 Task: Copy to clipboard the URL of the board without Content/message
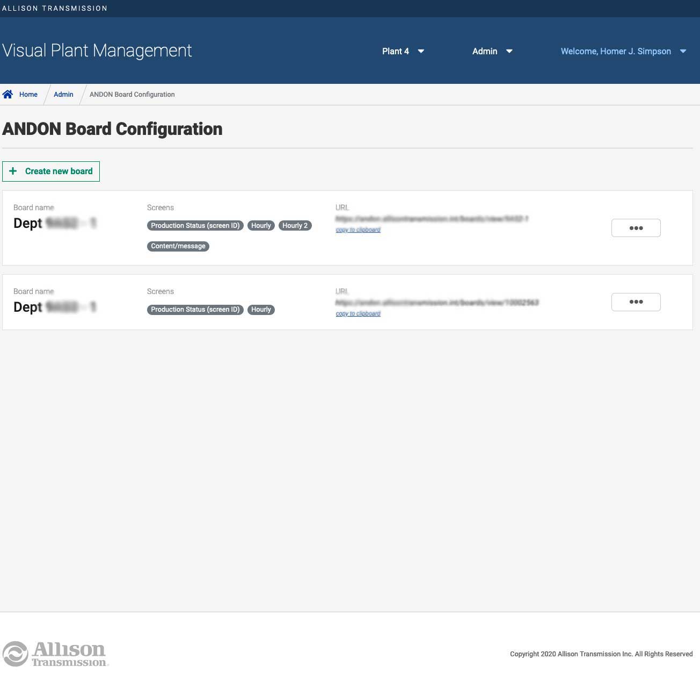tap(358, 314)
